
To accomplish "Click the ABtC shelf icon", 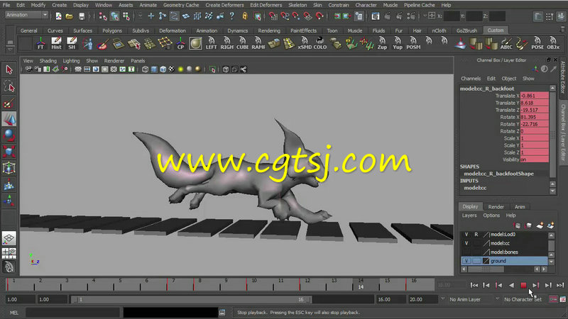I will 506,43.
